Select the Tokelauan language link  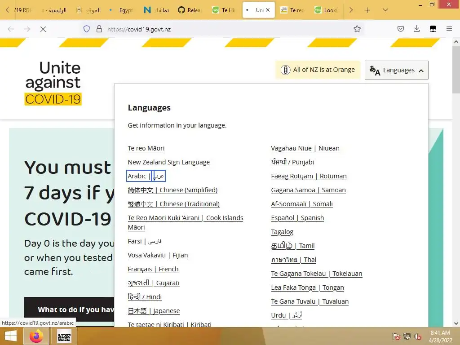tap(317, 274)
